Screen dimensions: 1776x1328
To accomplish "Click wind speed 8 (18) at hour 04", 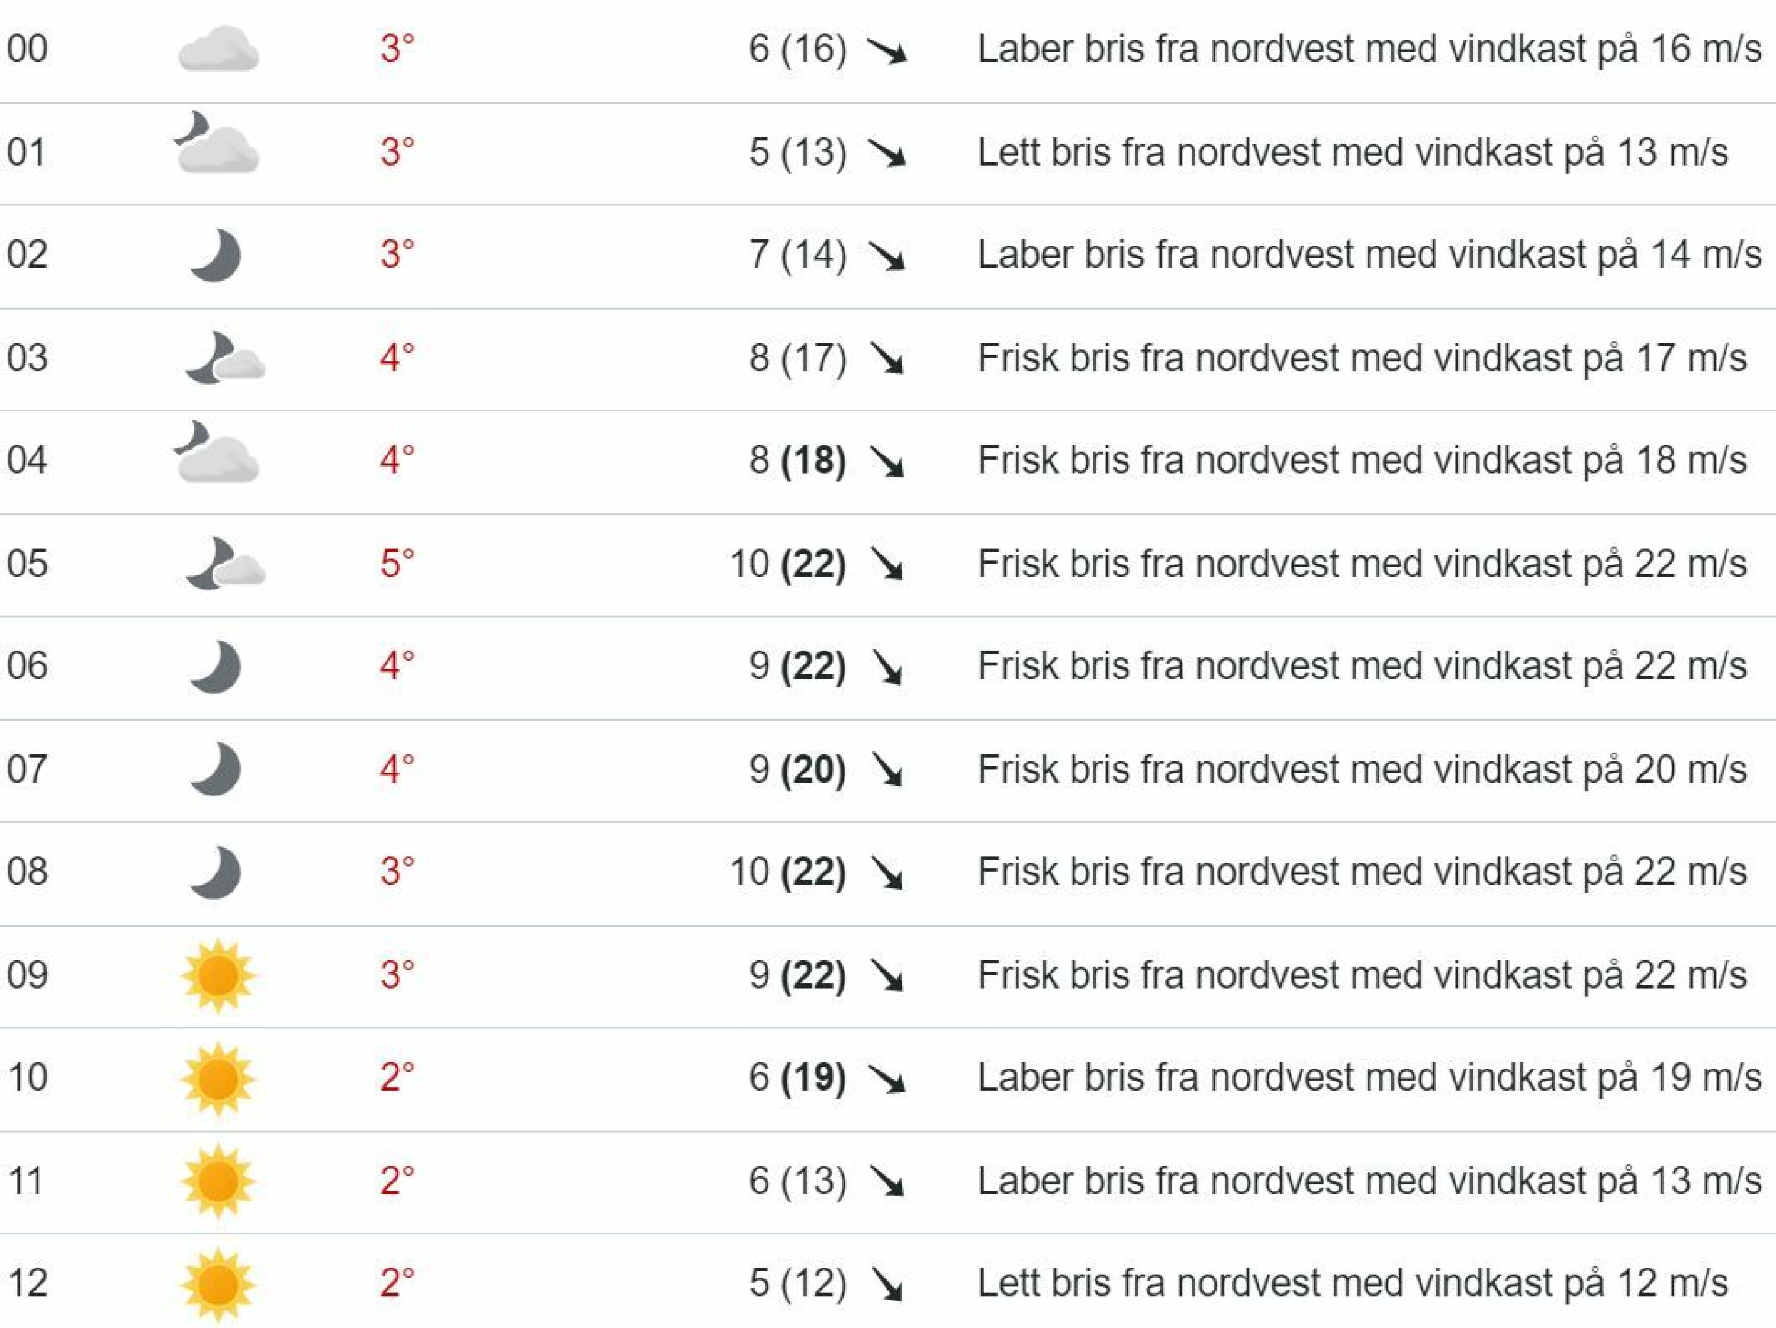I will pos(797,461).
